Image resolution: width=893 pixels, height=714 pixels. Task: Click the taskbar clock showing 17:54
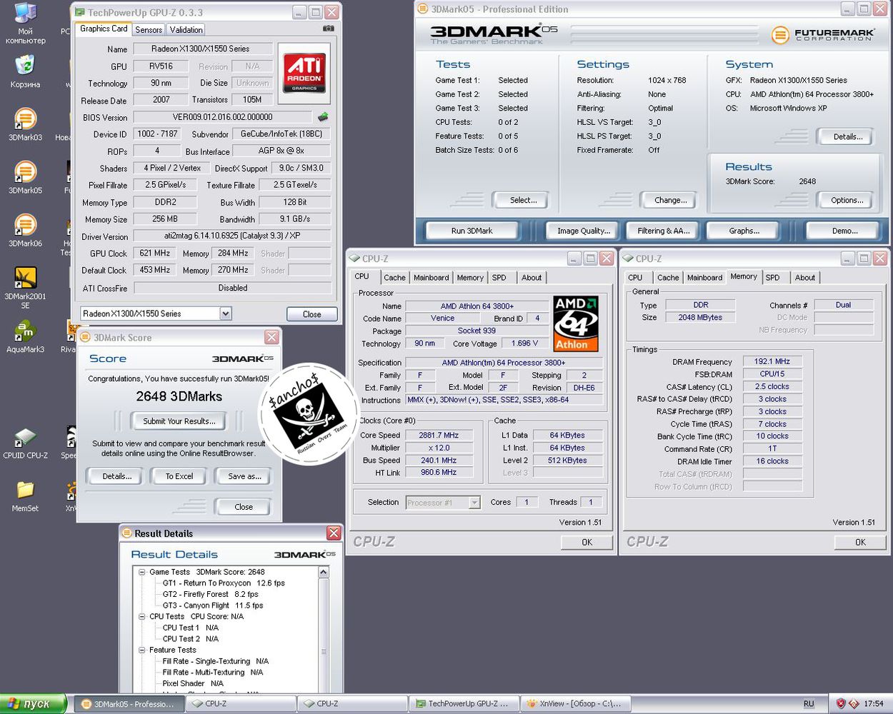873,703
